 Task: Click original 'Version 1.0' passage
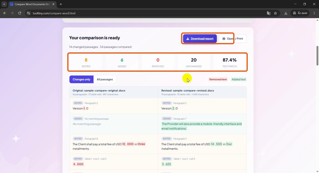point(80,108)
